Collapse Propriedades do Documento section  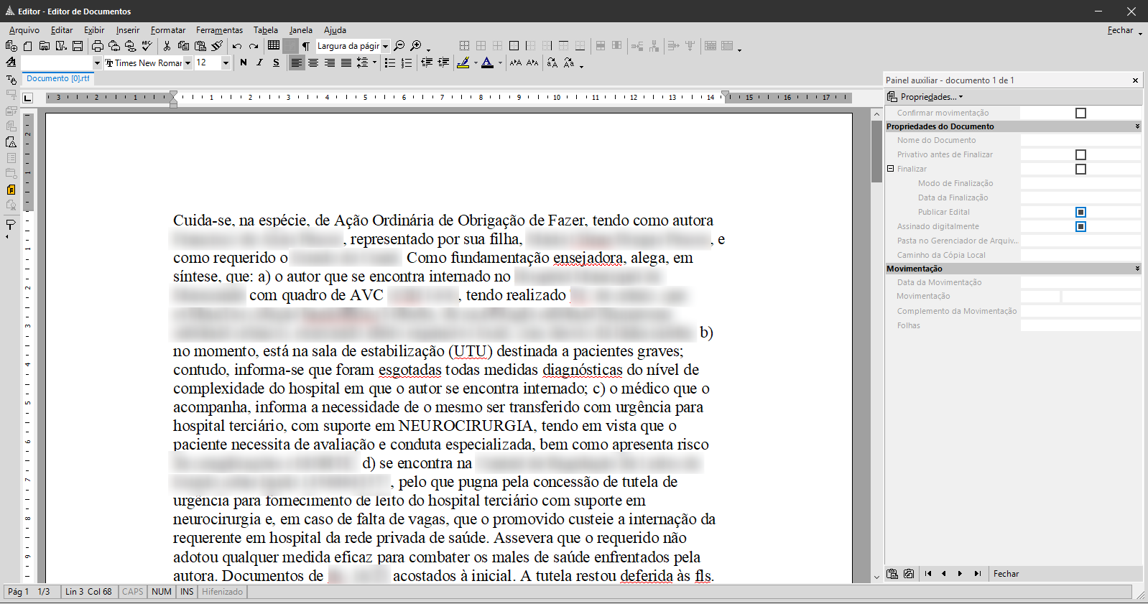click(1137, 126)
